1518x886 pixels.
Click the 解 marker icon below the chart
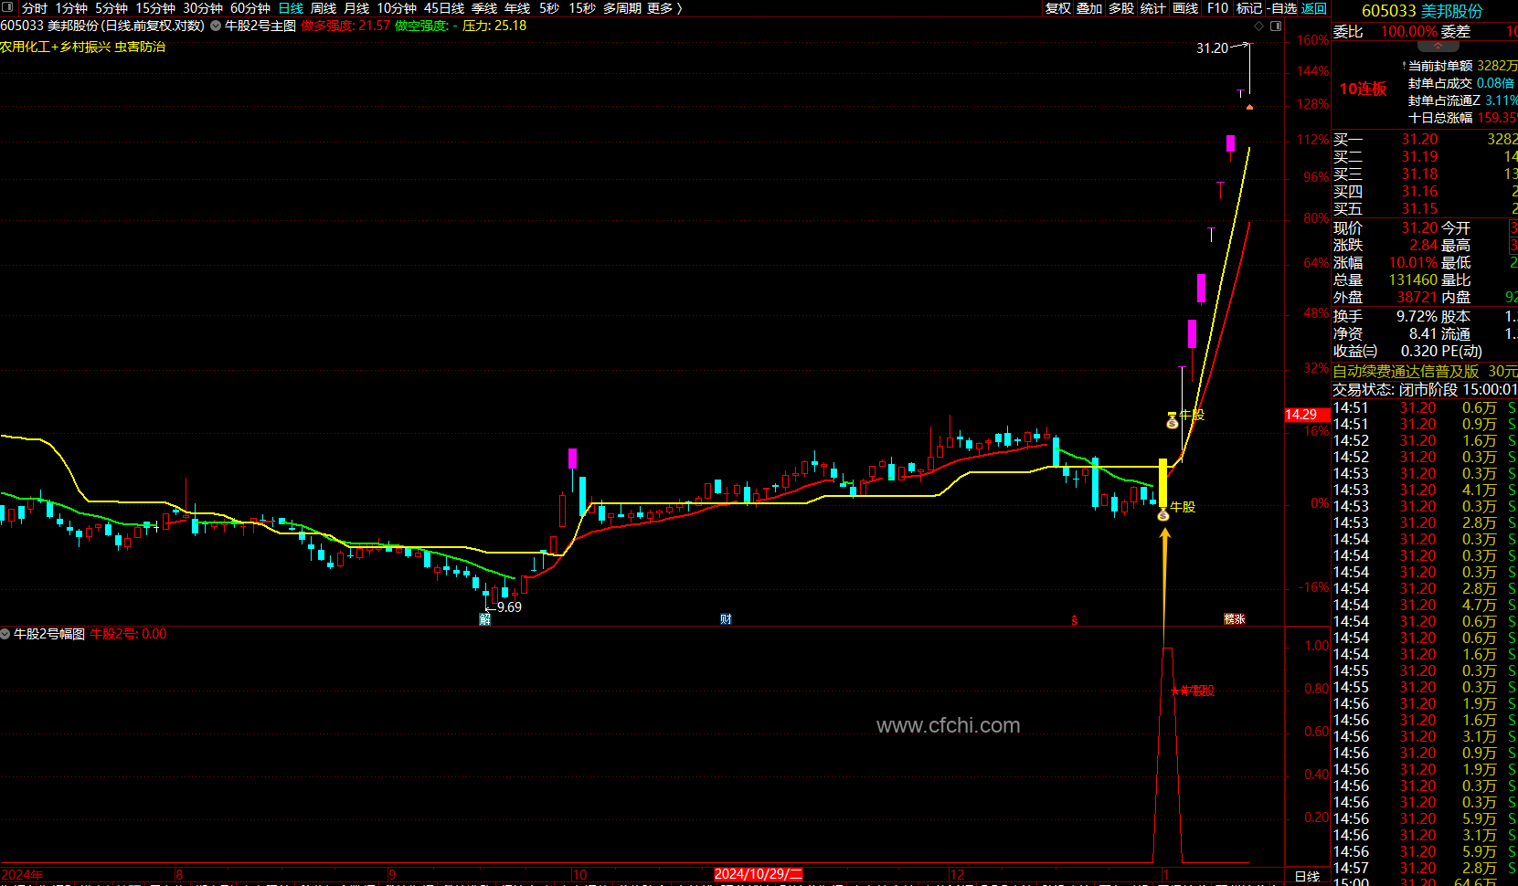coord(485,619)
